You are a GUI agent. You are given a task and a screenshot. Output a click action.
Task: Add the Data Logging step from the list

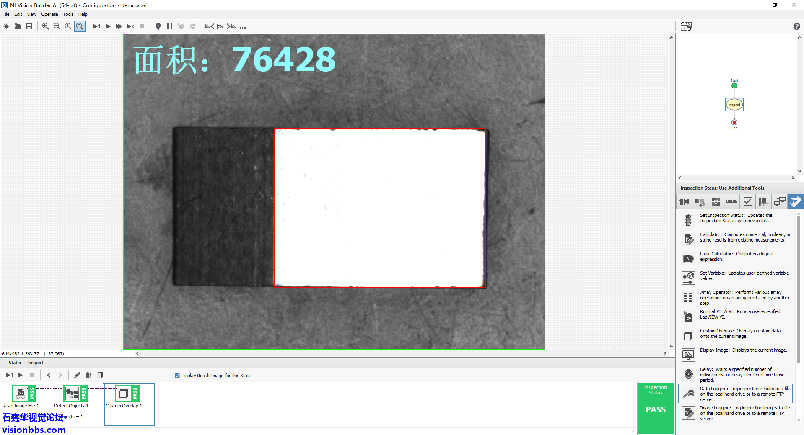coord(735,394)
